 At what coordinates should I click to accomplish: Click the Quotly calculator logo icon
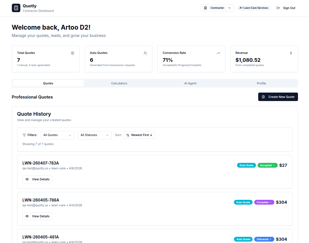16,8
